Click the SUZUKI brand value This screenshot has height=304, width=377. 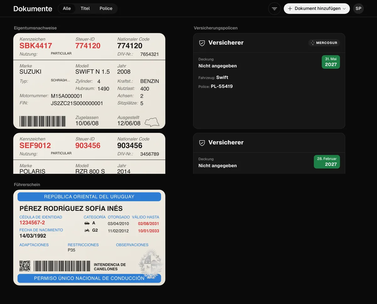tap(30, 72)
